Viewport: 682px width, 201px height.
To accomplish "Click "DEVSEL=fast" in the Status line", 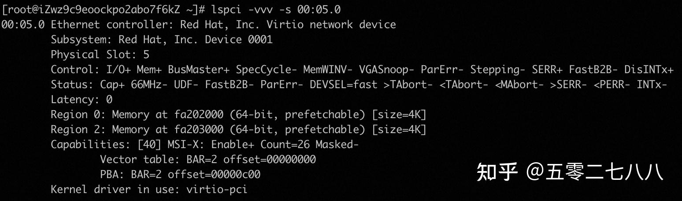I will point(344,84).
